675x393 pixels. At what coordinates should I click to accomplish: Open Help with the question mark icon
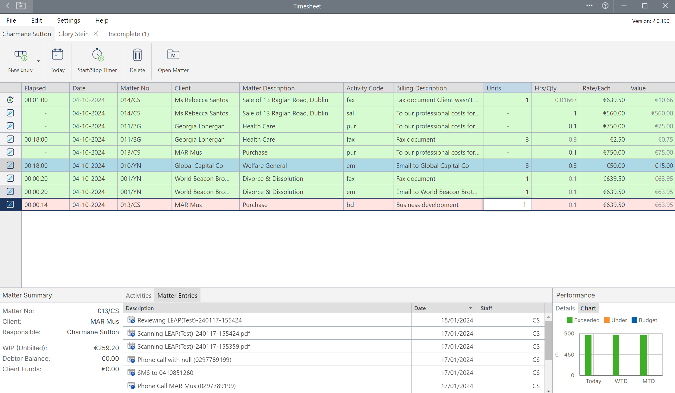[x=605, y=6]
